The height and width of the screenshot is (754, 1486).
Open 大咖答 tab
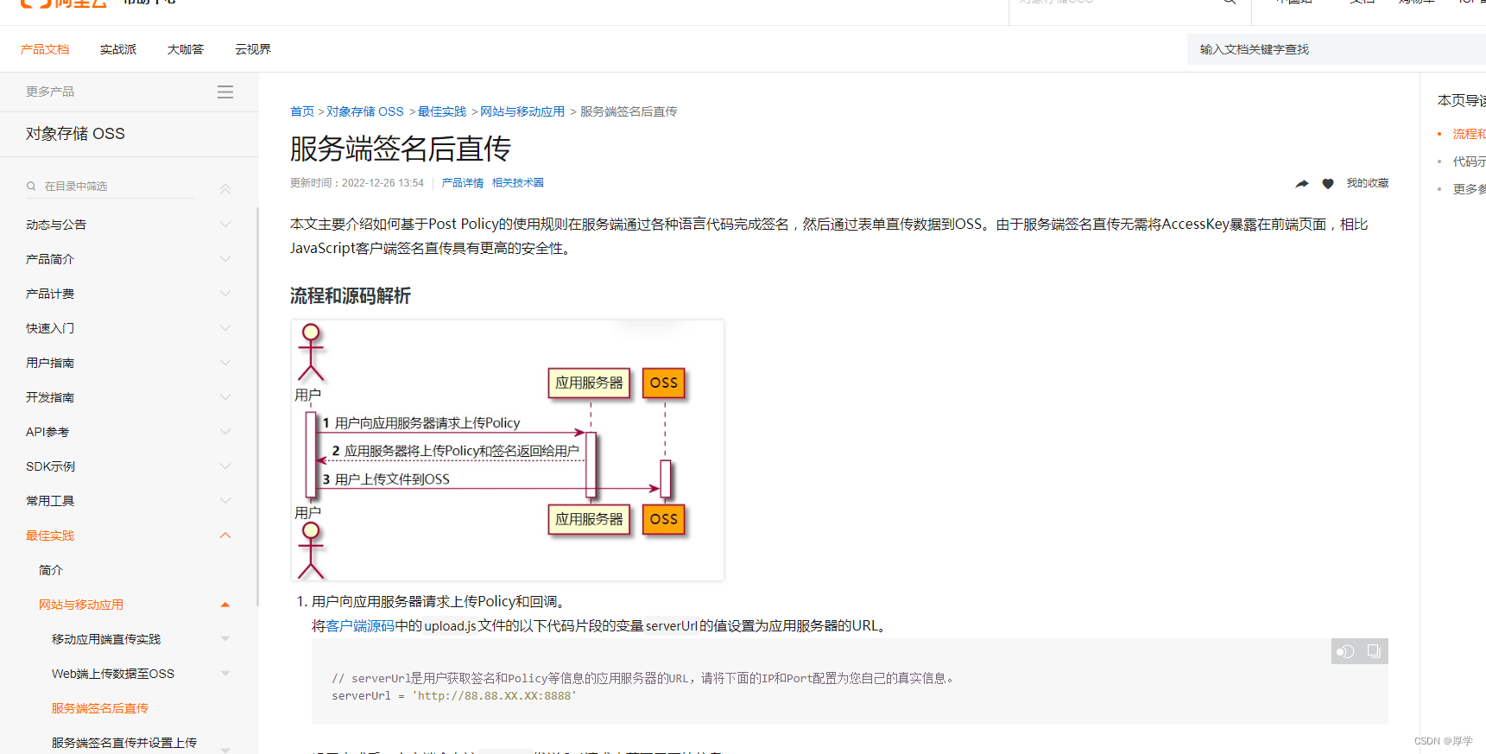[186, 49]
